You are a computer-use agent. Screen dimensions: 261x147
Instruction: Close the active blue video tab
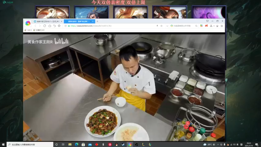pyautogui.click(x=93, y=21)
